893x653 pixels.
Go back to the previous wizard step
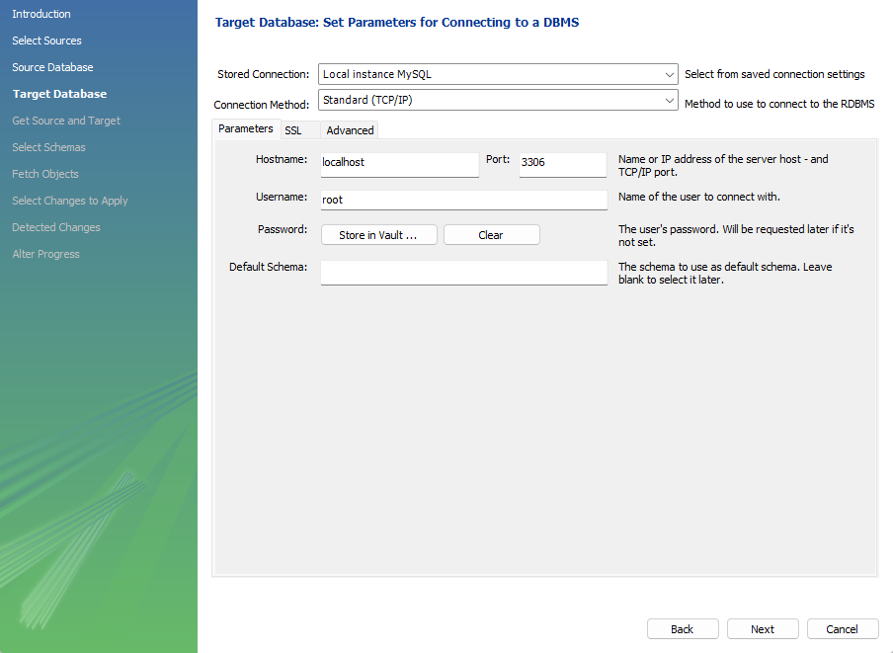coord(683,629)
